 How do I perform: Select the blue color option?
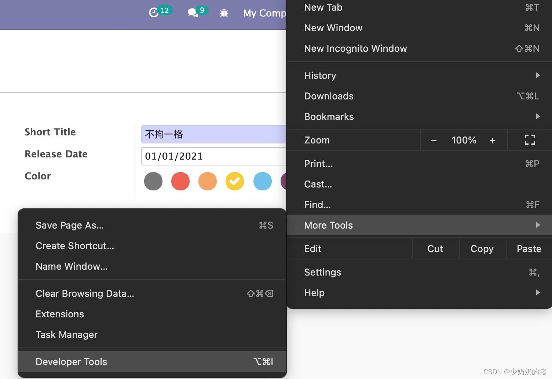pos(262,181)
